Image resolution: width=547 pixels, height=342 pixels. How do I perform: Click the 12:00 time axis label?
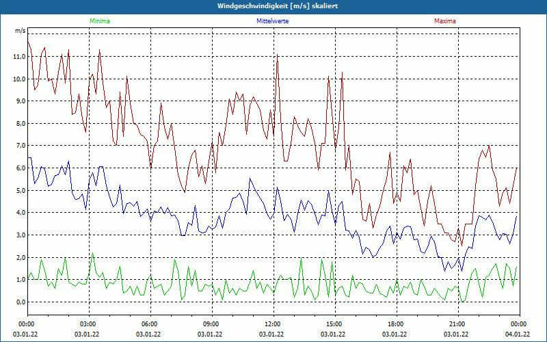click(273, 324)
